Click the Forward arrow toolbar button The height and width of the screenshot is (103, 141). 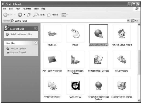point(20,15)
